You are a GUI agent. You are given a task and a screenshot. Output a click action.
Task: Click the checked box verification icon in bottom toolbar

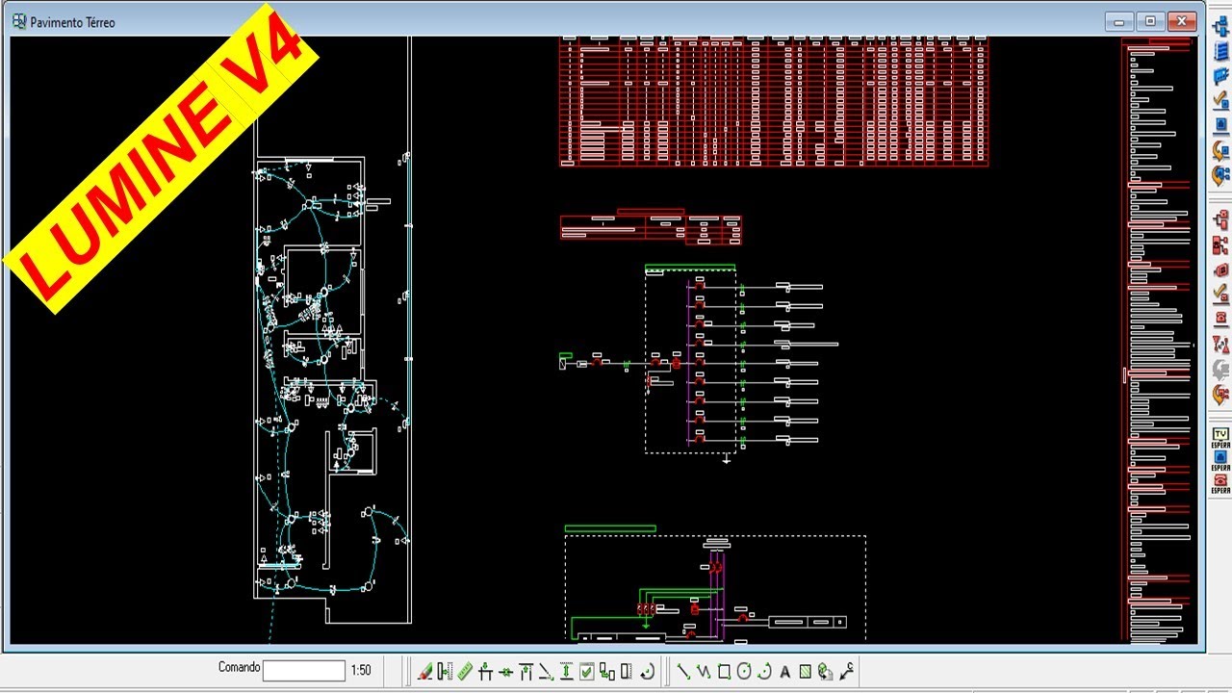click(586, 671)
